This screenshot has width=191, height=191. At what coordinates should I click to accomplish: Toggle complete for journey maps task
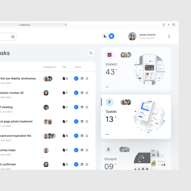pyautogui.click(x=76, y=150)
